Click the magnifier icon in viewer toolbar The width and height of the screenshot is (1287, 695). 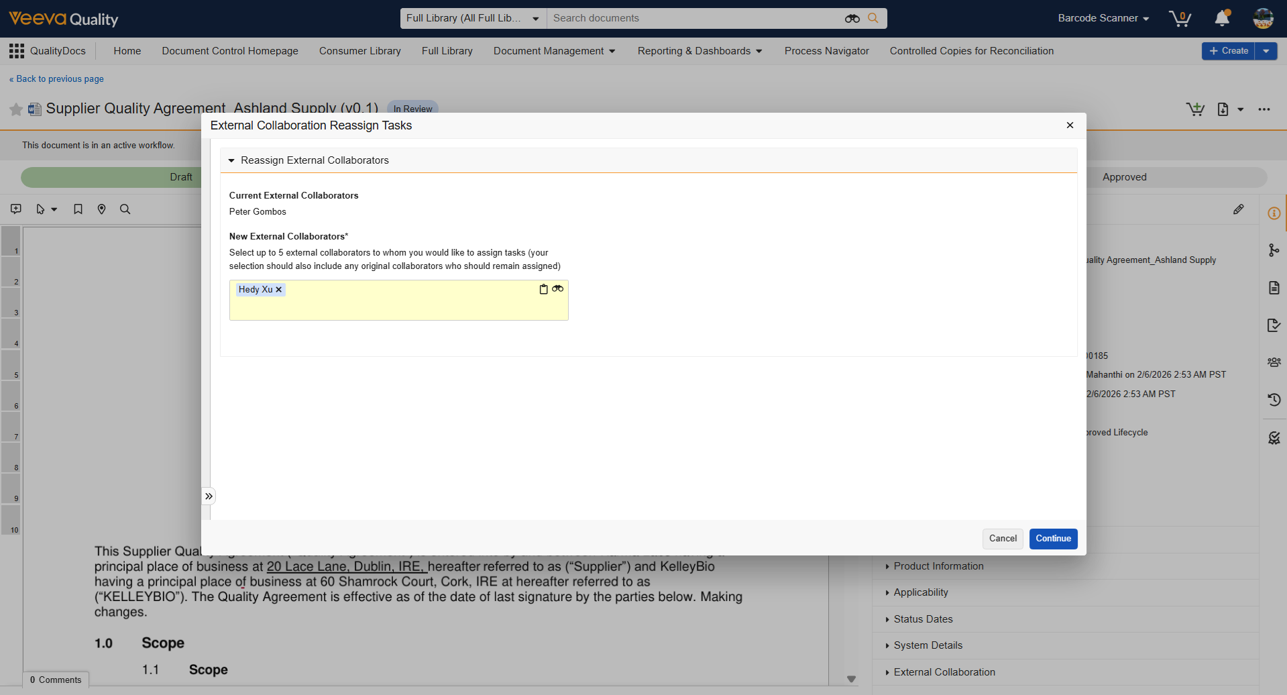pyautogui.click(x=125, y=209)
